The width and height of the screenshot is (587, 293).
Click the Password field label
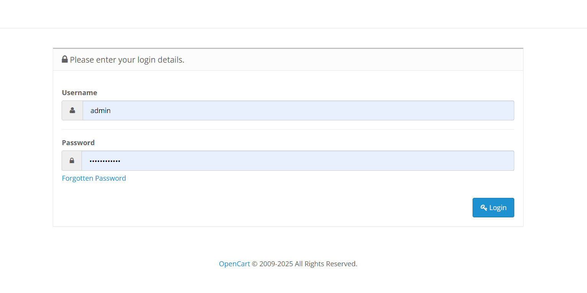point(78,142)
